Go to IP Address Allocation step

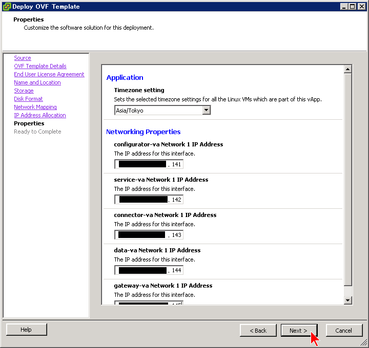coord(40,115)
